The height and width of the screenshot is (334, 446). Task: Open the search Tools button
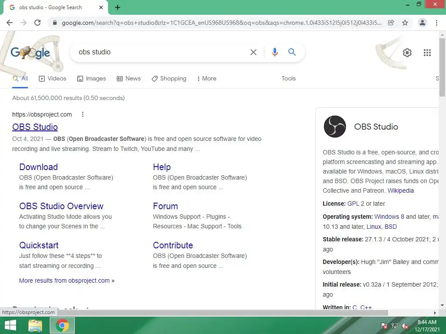click(288, 79)
